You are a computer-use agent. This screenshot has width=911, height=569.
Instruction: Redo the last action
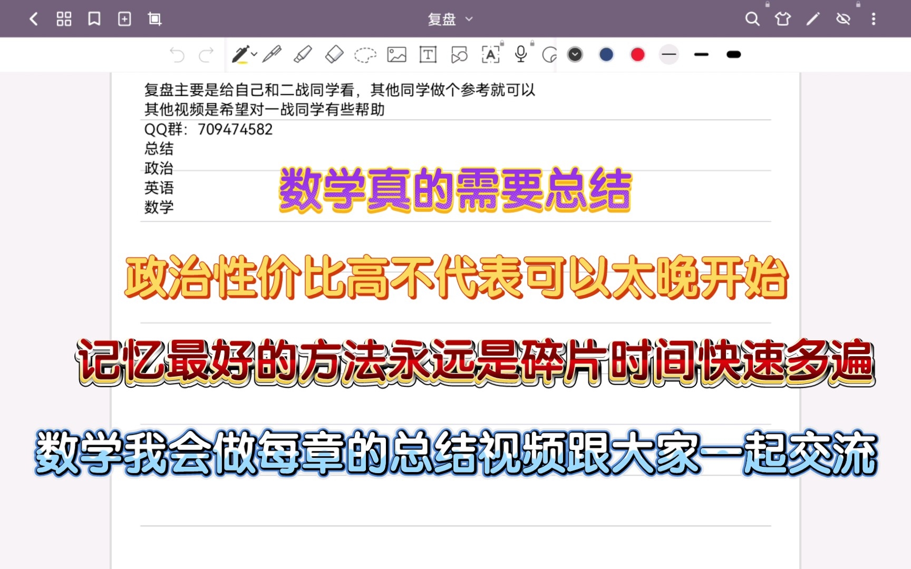(x=206, y=55)
